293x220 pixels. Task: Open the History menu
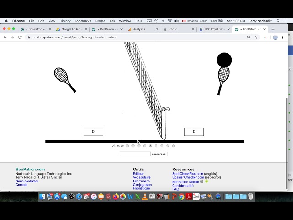pyautogui.click(x=65, y=21)
